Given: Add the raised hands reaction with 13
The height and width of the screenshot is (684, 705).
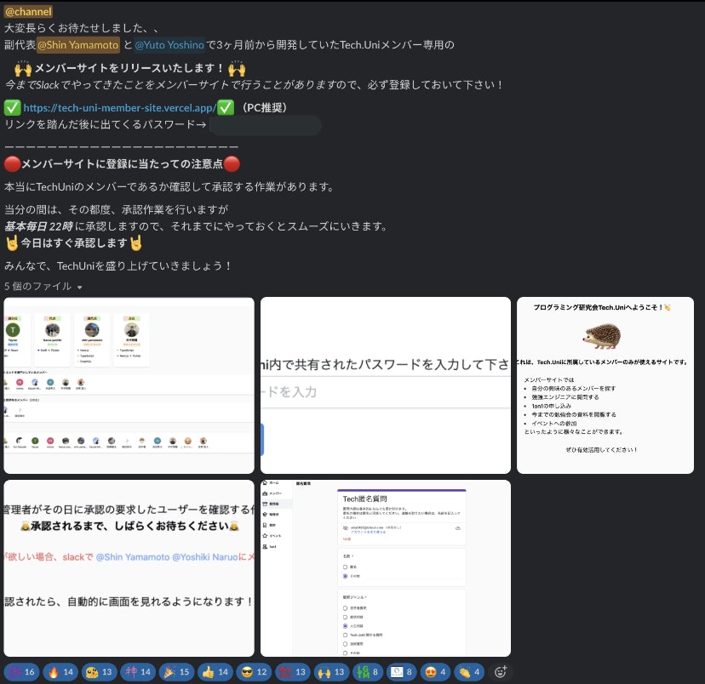Looking at the screenshot, I should click(331, 672).
